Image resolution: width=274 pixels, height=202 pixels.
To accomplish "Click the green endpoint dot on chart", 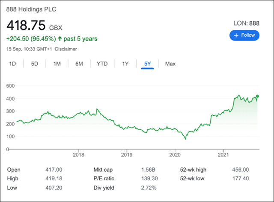I will click(257, 96).
